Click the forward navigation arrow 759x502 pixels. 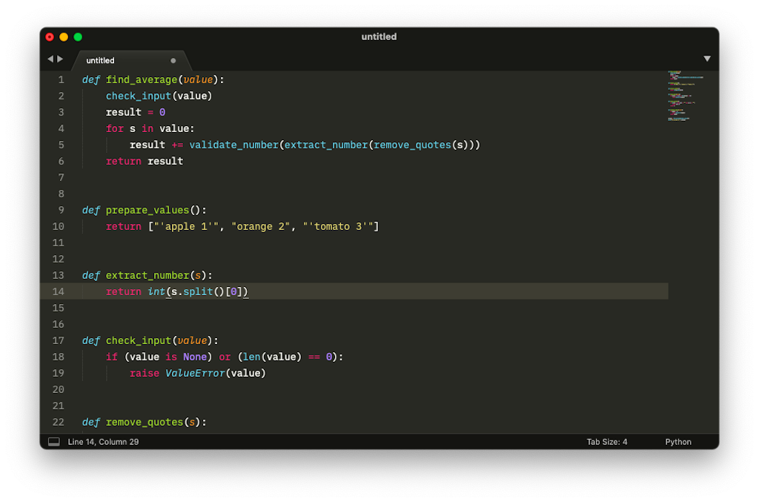click(59, 58)
